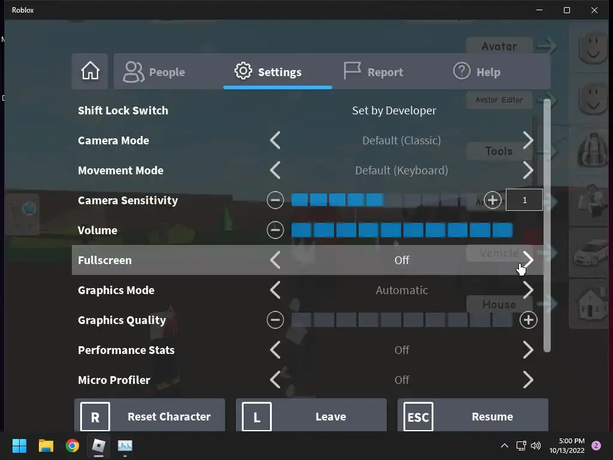Click the backpack Tools icon
The width and height of the screenshot is (613, 460).
coord(592,151)
